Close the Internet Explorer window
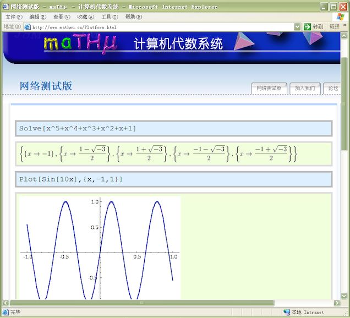The height and width of the screenshot is (318, 350). pyautogui.click(x=343, y=7)
